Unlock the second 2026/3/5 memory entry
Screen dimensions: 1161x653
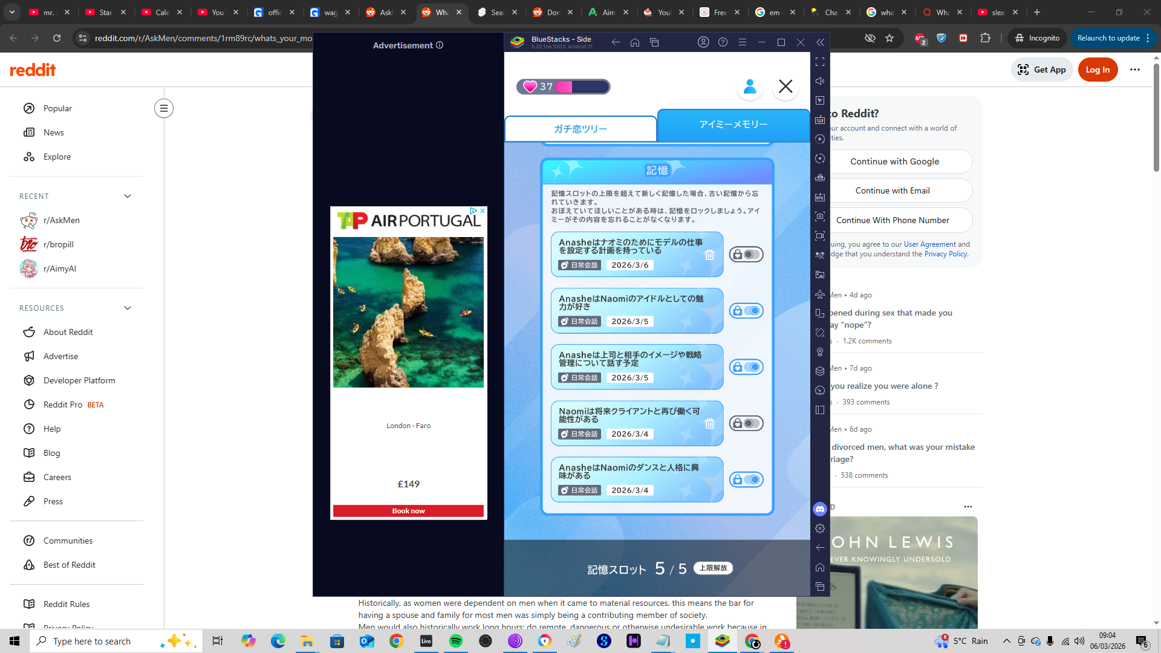point(746,367)
